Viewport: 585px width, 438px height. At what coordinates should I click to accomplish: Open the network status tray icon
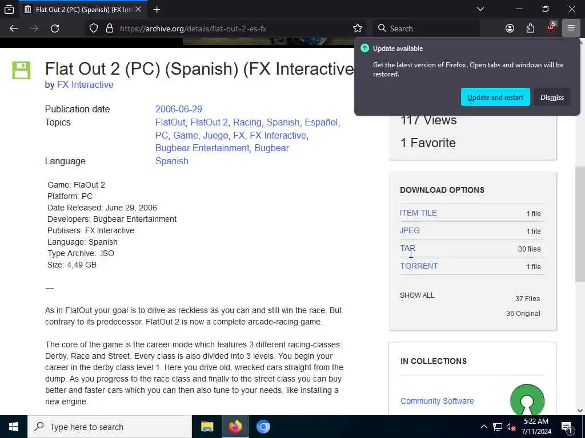coord(498,427)
